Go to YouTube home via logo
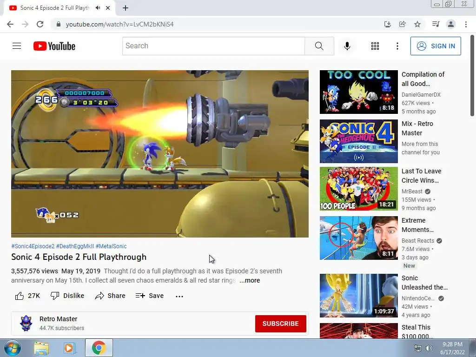The width and height of the screenshot is (476, 357). click(54, 46)
